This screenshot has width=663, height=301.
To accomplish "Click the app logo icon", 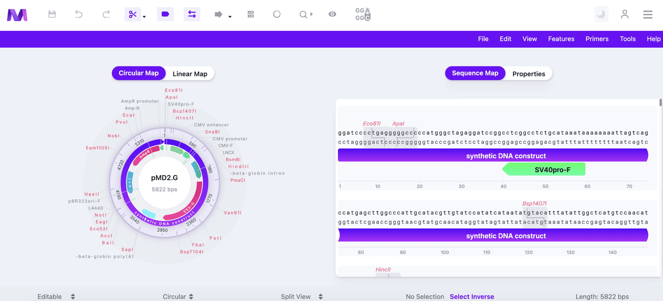I will [17, 15].
